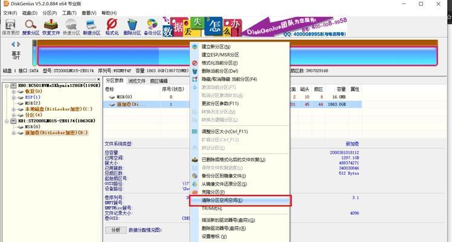Open the 搜索分区 search tool
This screenshot has height=242, width=452.
click(31, 27)
